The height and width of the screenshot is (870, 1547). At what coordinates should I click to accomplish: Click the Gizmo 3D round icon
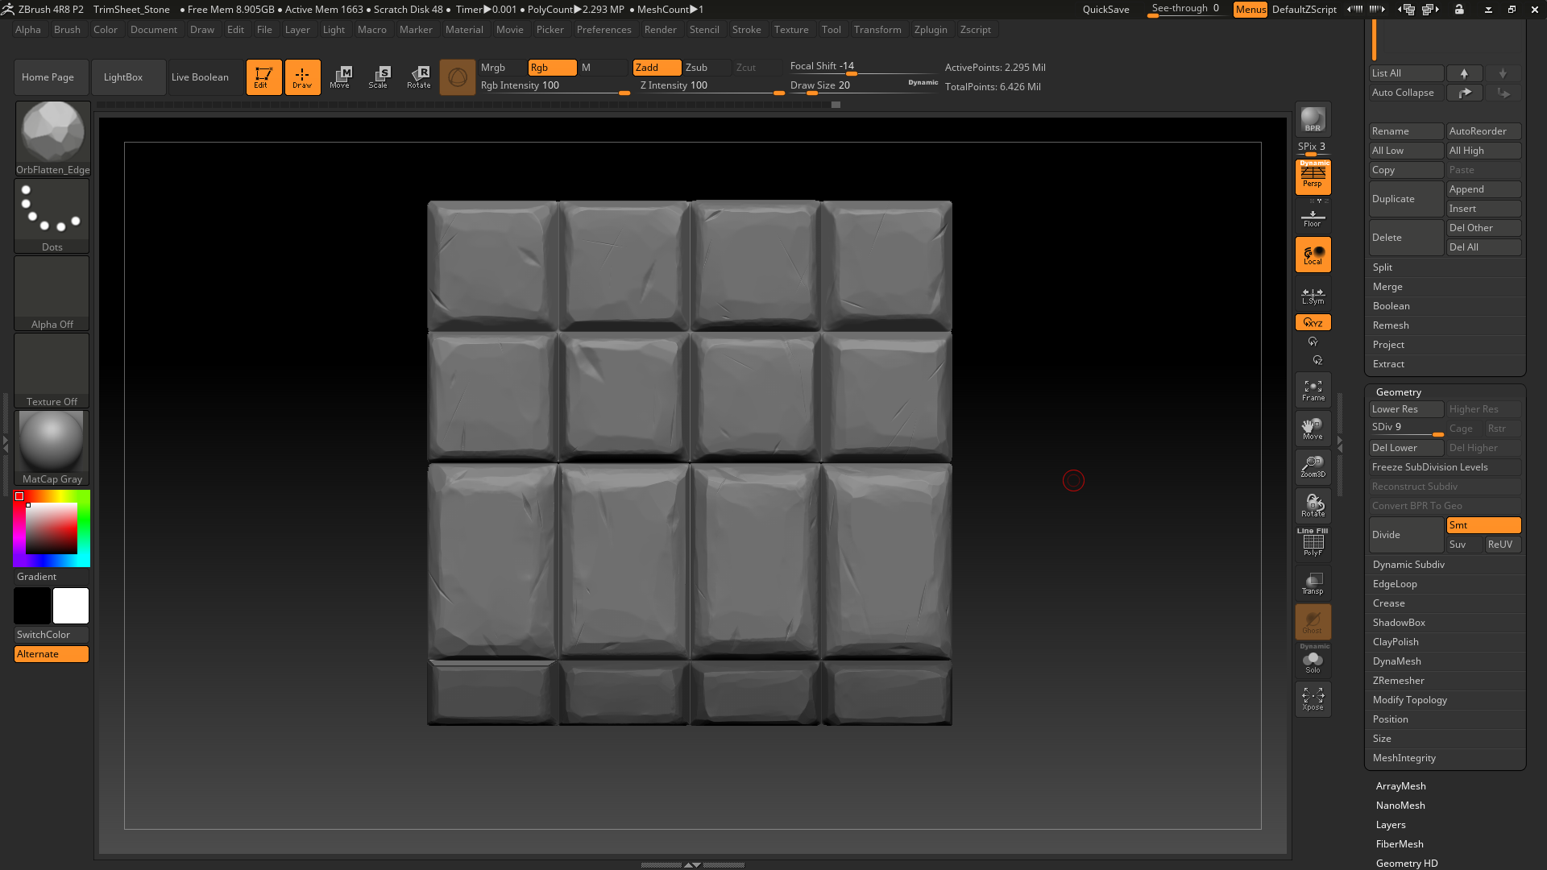pyautogui.click(x=457, y=77)
